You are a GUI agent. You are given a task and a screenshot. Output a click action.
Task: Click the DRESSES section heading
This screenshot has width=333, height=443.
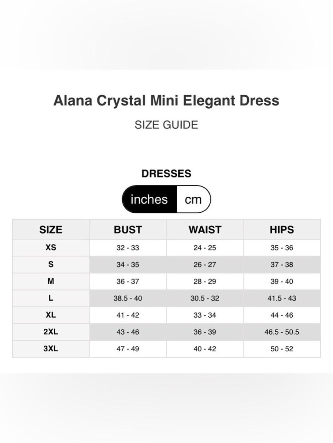tap(166, 173)
